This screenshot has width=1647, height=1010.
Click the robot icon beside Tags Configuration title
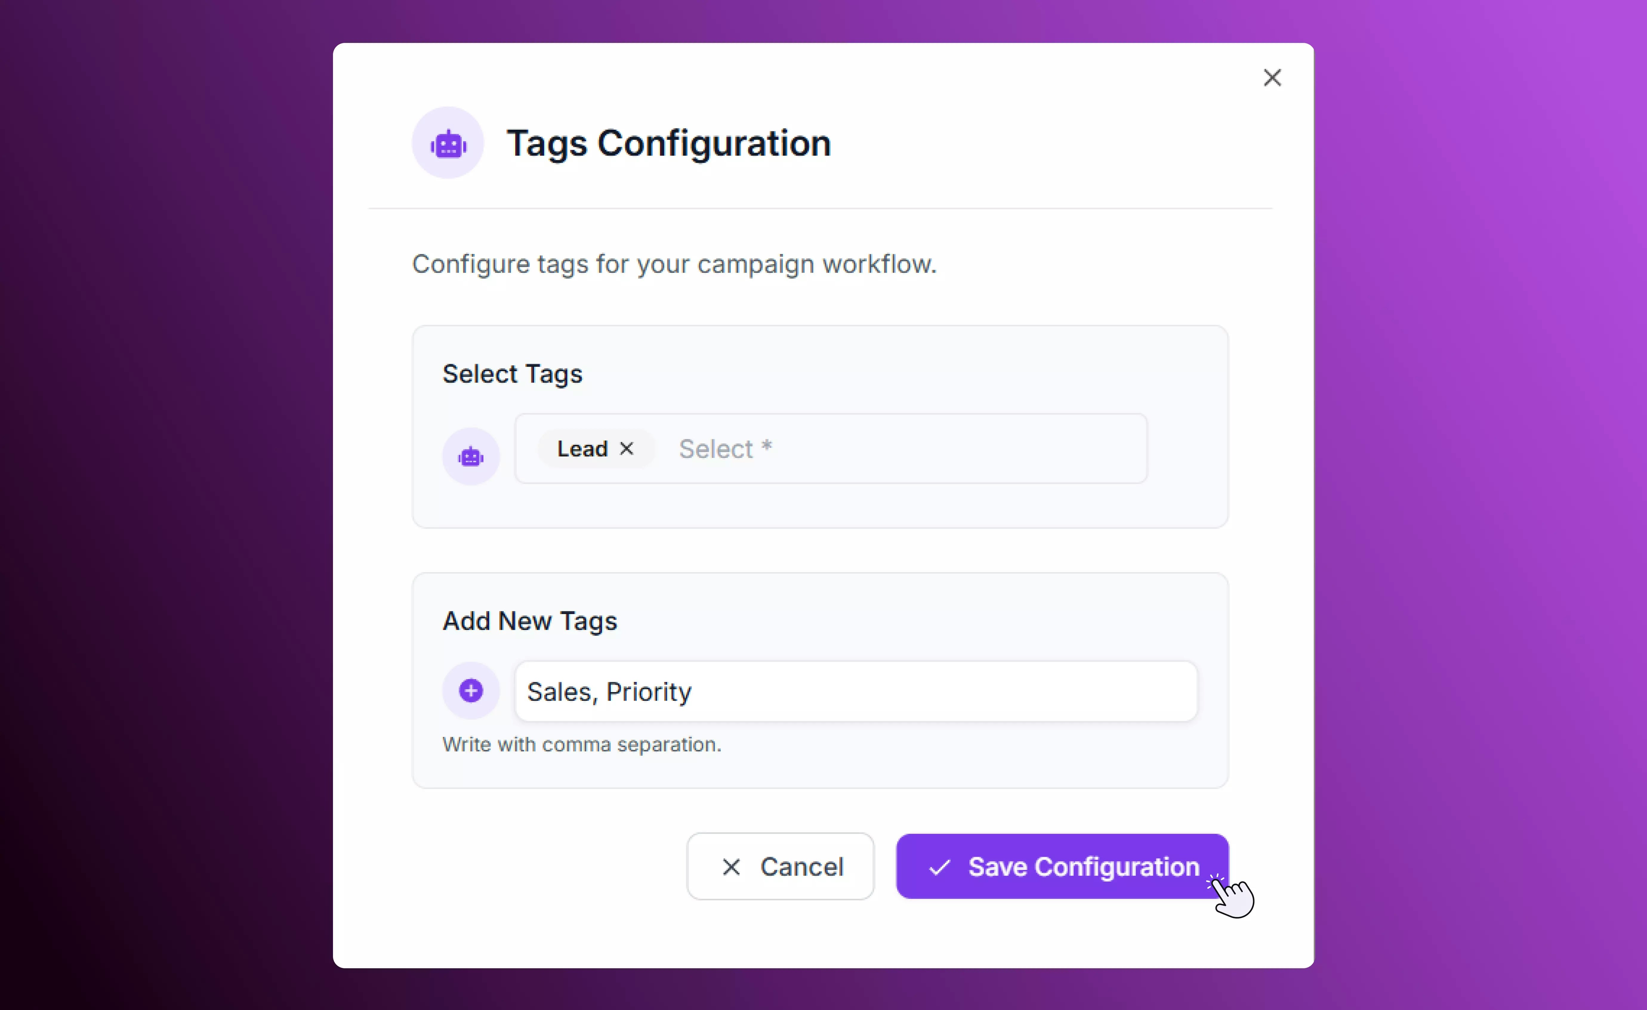(448, 142)
